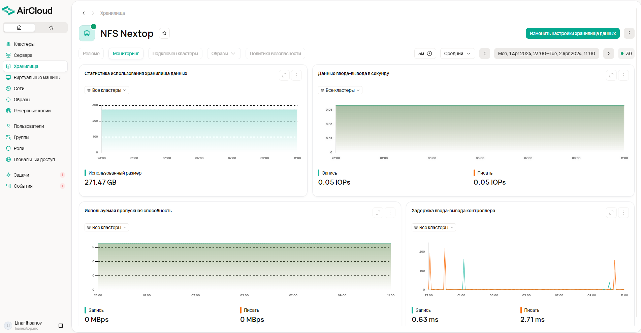Open the Политика безопасности tab
This screenshot has height=333, width=641.
275,53
